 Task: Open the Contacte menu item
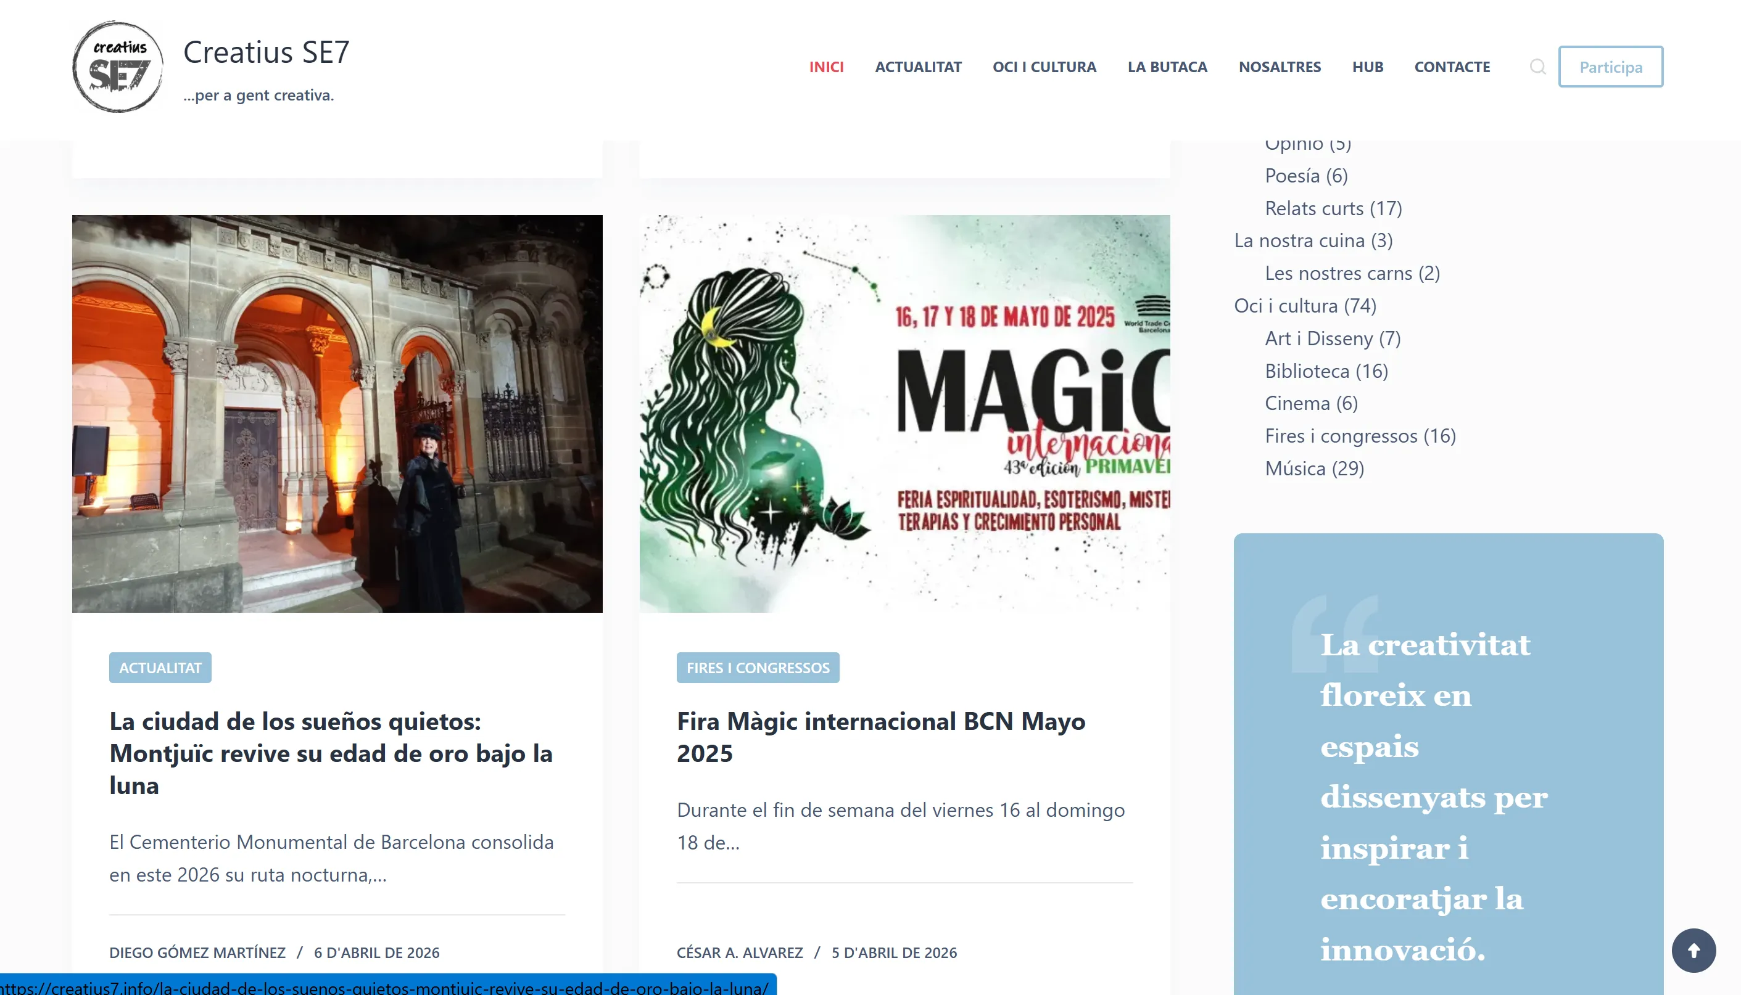1452,67
